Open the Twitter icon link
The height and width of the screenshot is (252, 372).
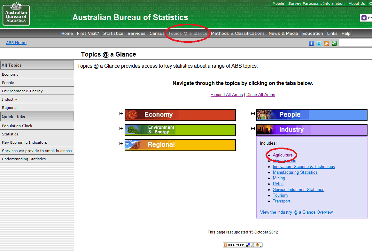[x=319, y=43]
